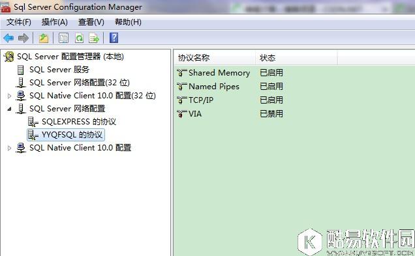Screen dimensions: 415x256
Task: Click the SQL Native Client 10.0 配置(32 位) icon
Action: pyautogui.click(x=21, y=96)
